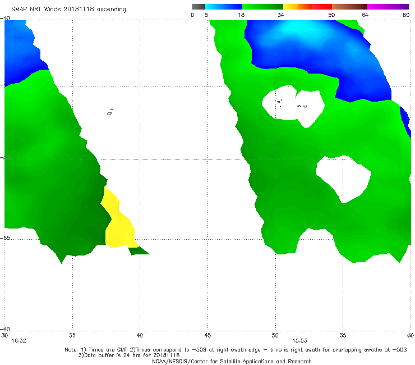Click the color scale label "34"
Image resolution: width=415 pixels, height=365 pixels.
(x=281, y=15)
